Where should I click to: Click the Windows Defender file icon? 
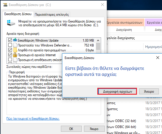pos(15,45)
